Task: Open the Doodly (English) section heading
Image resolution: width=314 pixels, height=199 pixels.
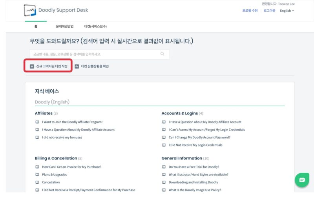Action: (52, 102)
